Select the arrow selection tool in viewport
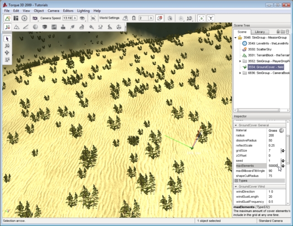 coord(7,39)
